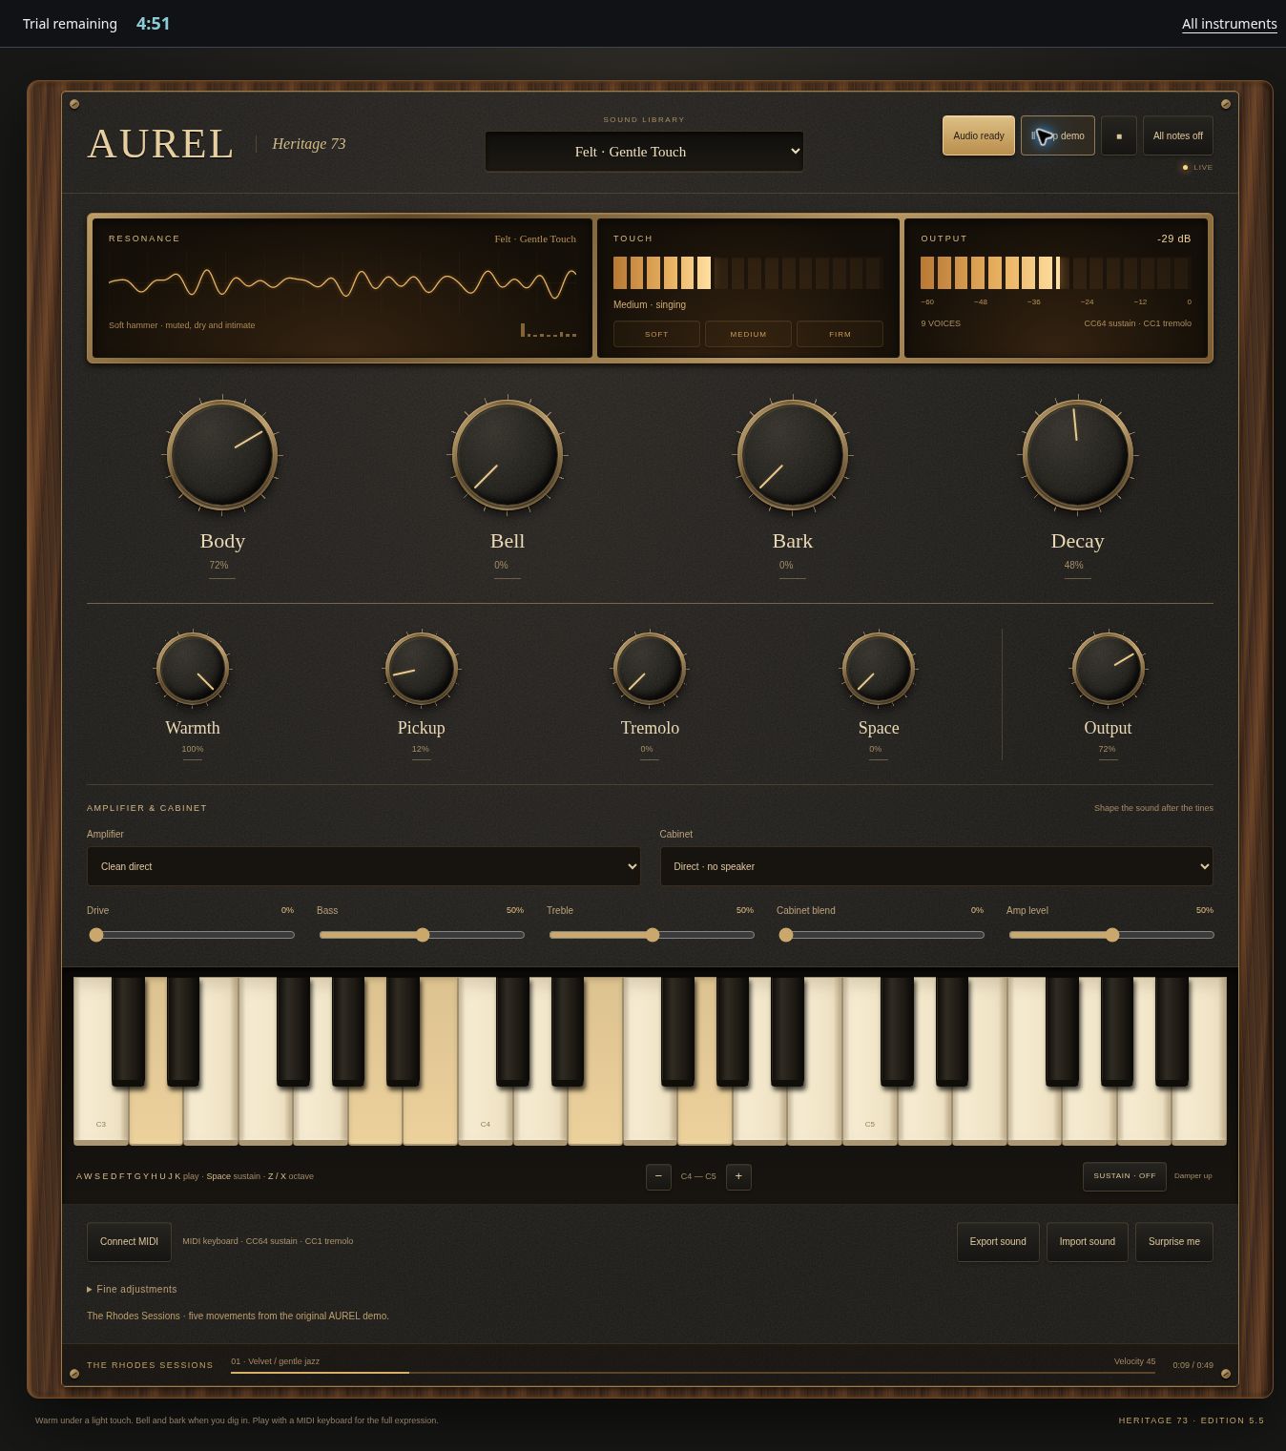
Task: Click the Body knob
Action: (222, 455)
